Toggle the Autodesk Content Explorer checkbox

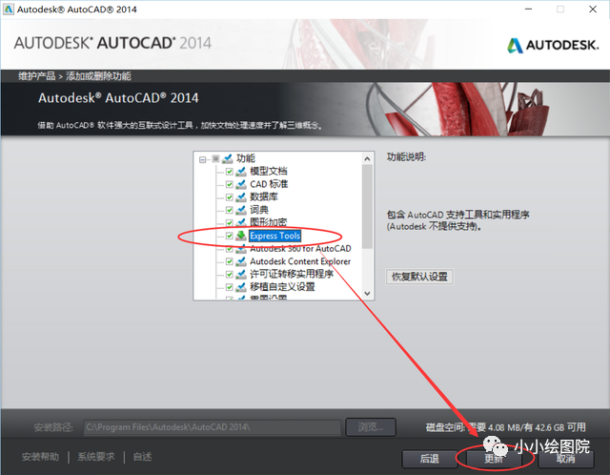[230, 261]
